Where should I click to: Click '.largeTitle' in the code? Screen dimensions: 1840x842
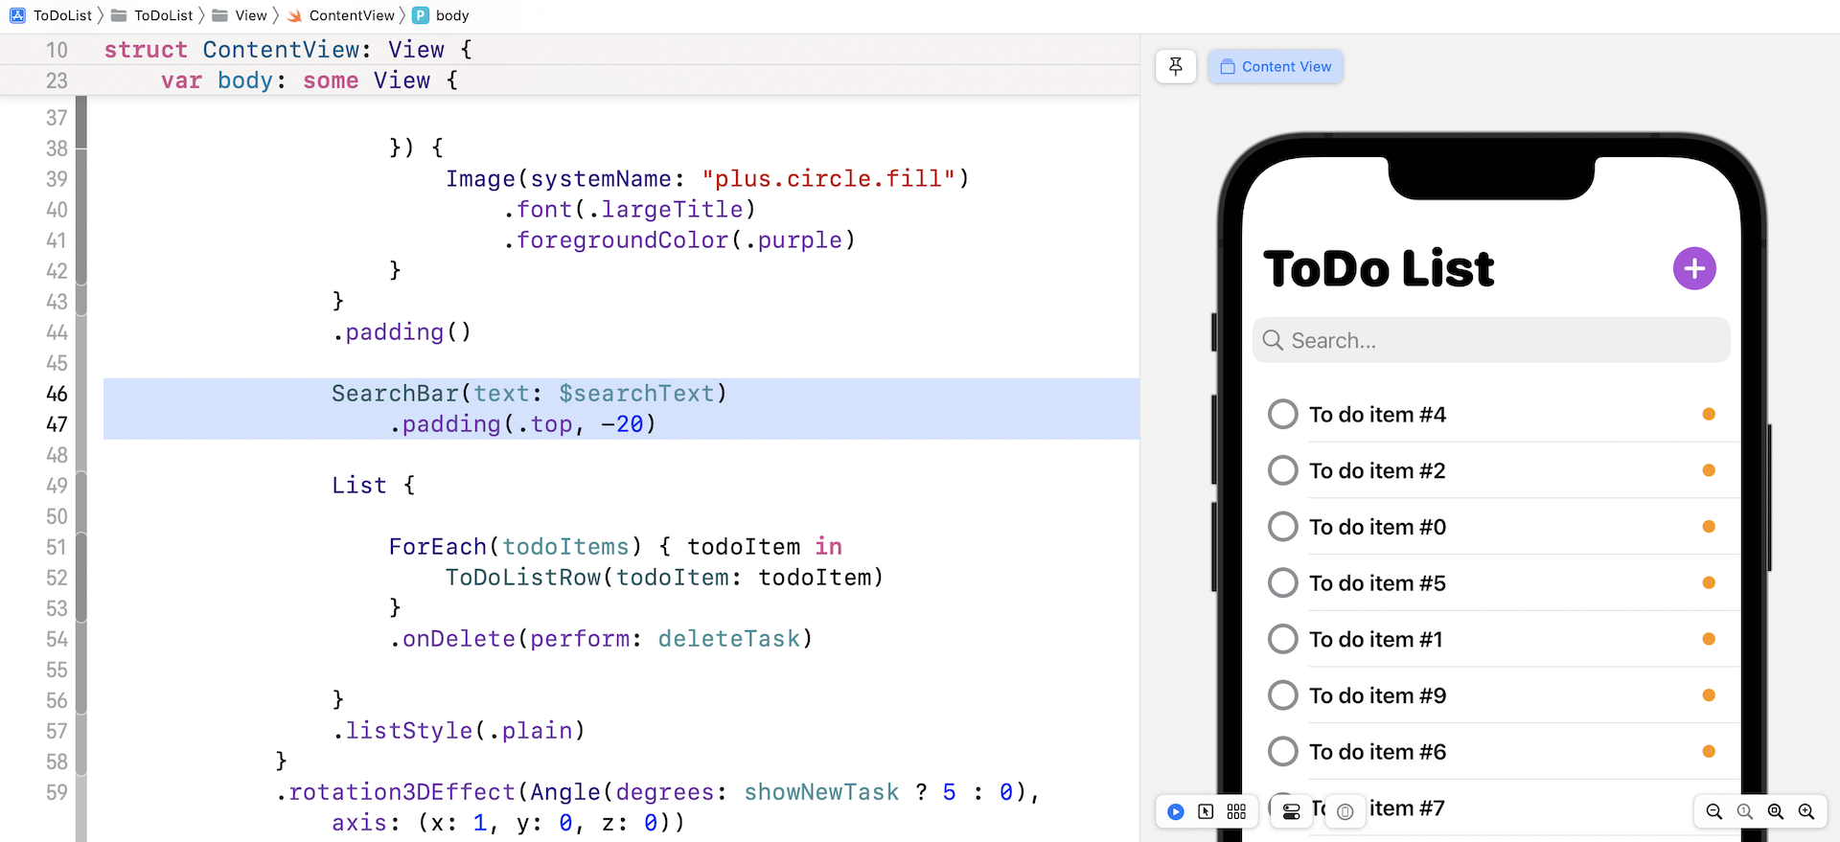click(665, 210)
